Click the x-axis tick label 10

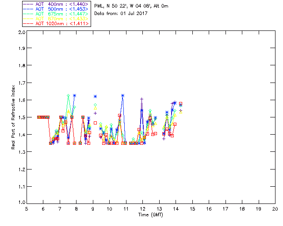click(109, 209)
